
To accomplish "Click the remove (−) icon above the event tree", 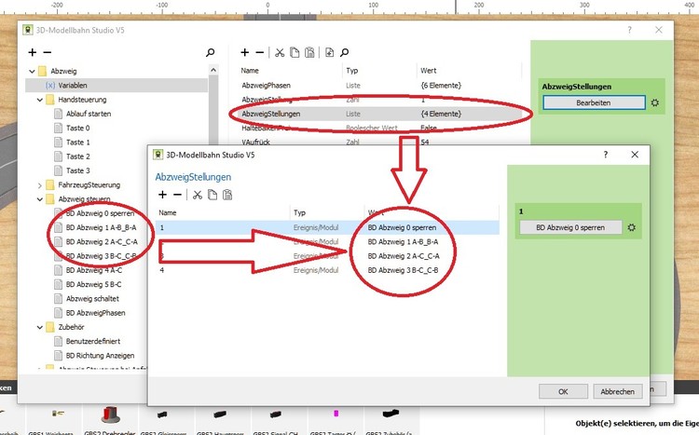I will (x=48, y=52).
